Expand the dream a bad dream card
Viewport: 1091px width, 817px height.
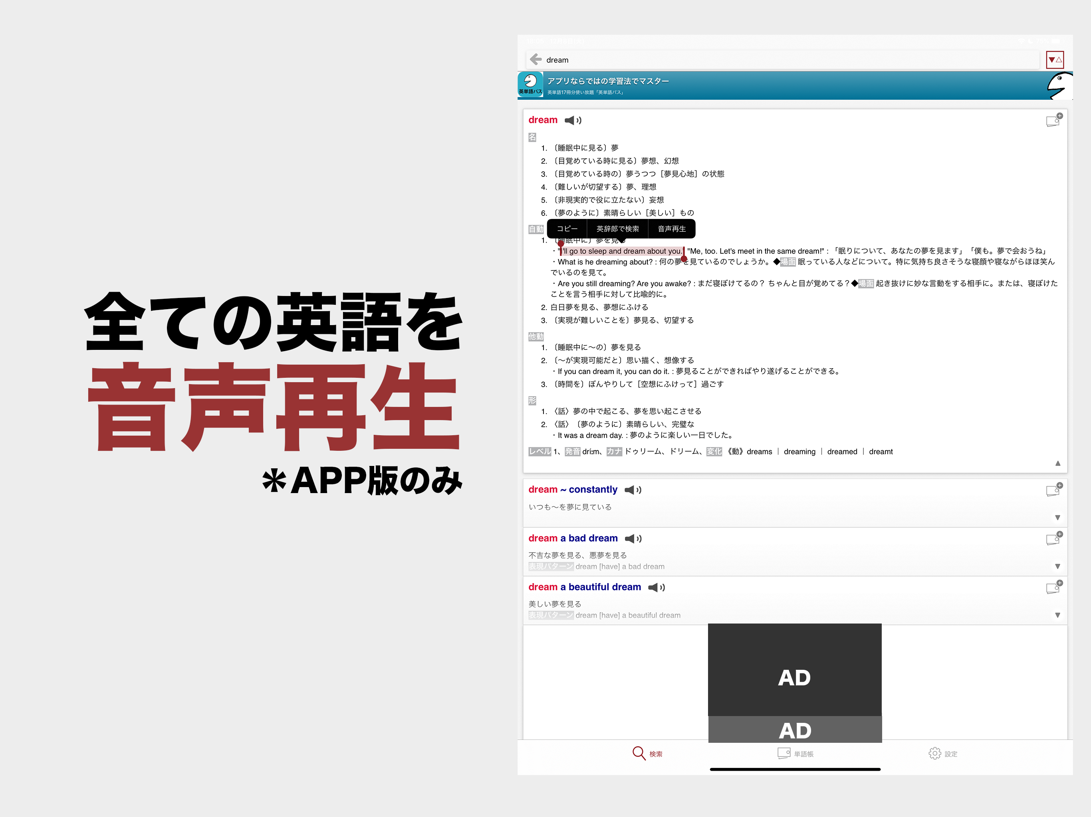(x=1057, y=566)
